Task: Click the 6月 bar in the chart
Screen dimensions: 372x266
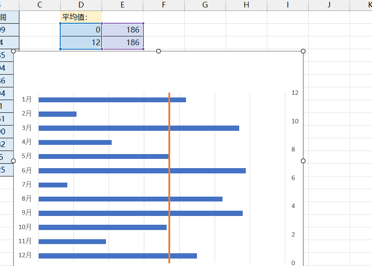Action: 142,171
